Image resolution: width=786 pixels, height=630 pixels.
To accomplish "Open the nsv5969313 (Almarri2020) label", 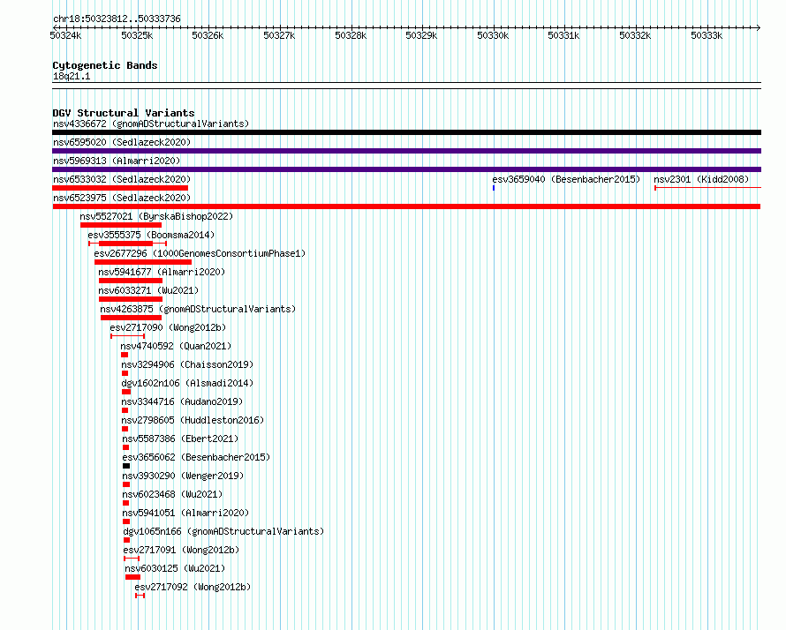I will pyautogui.click(x=117, y=161).
